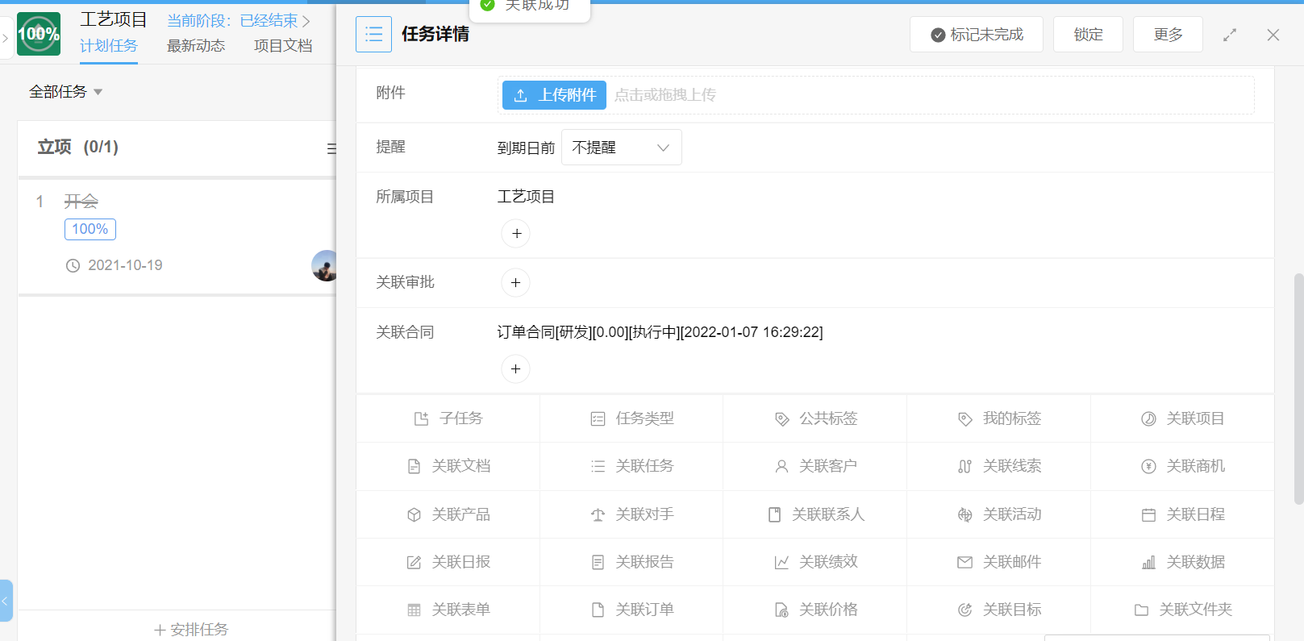Click the 关联商机 yen coin icon

[1148, 467]
